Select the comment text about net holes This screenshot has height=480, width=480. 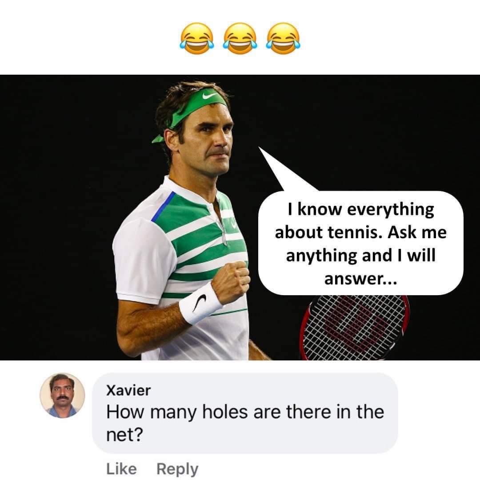(x=245, y=423)
